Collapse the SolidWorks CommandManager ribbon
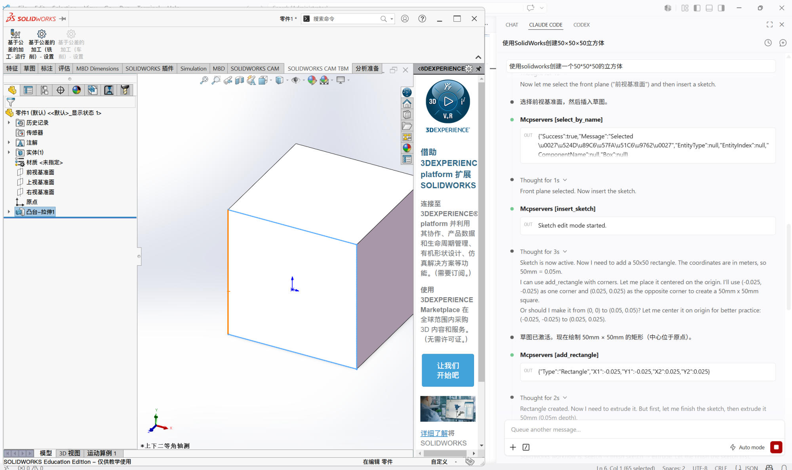This screenshot has width=792, height=470. [x=478, y=57]
